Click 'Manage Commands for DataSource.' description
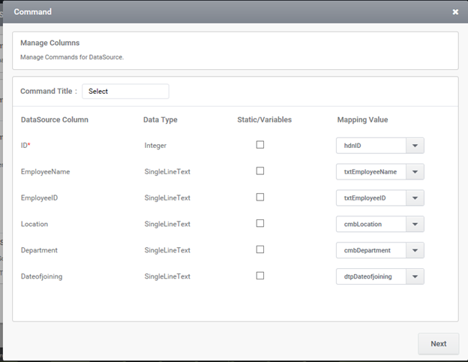This screenshot has width=468, height=362. (72, 57)
